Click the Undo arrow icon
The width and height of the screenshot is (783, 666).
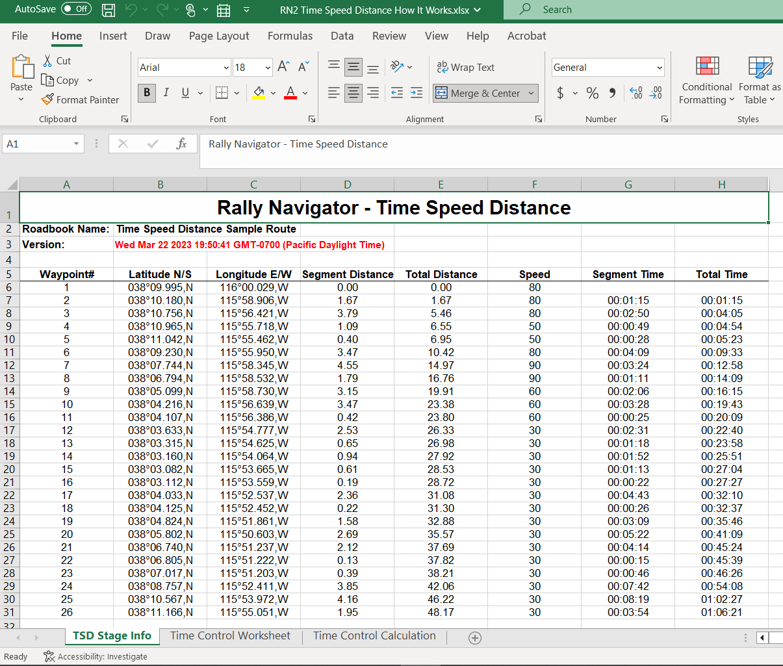coord(131,10)
